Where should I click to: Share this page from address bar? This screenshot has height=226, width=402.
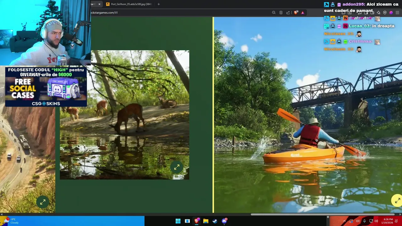[288, 13]
